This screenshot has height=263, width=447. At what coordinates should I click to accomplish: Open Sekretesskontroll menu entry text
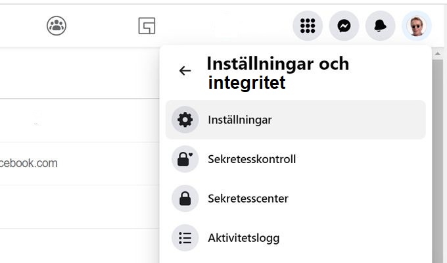click(252, 159)
